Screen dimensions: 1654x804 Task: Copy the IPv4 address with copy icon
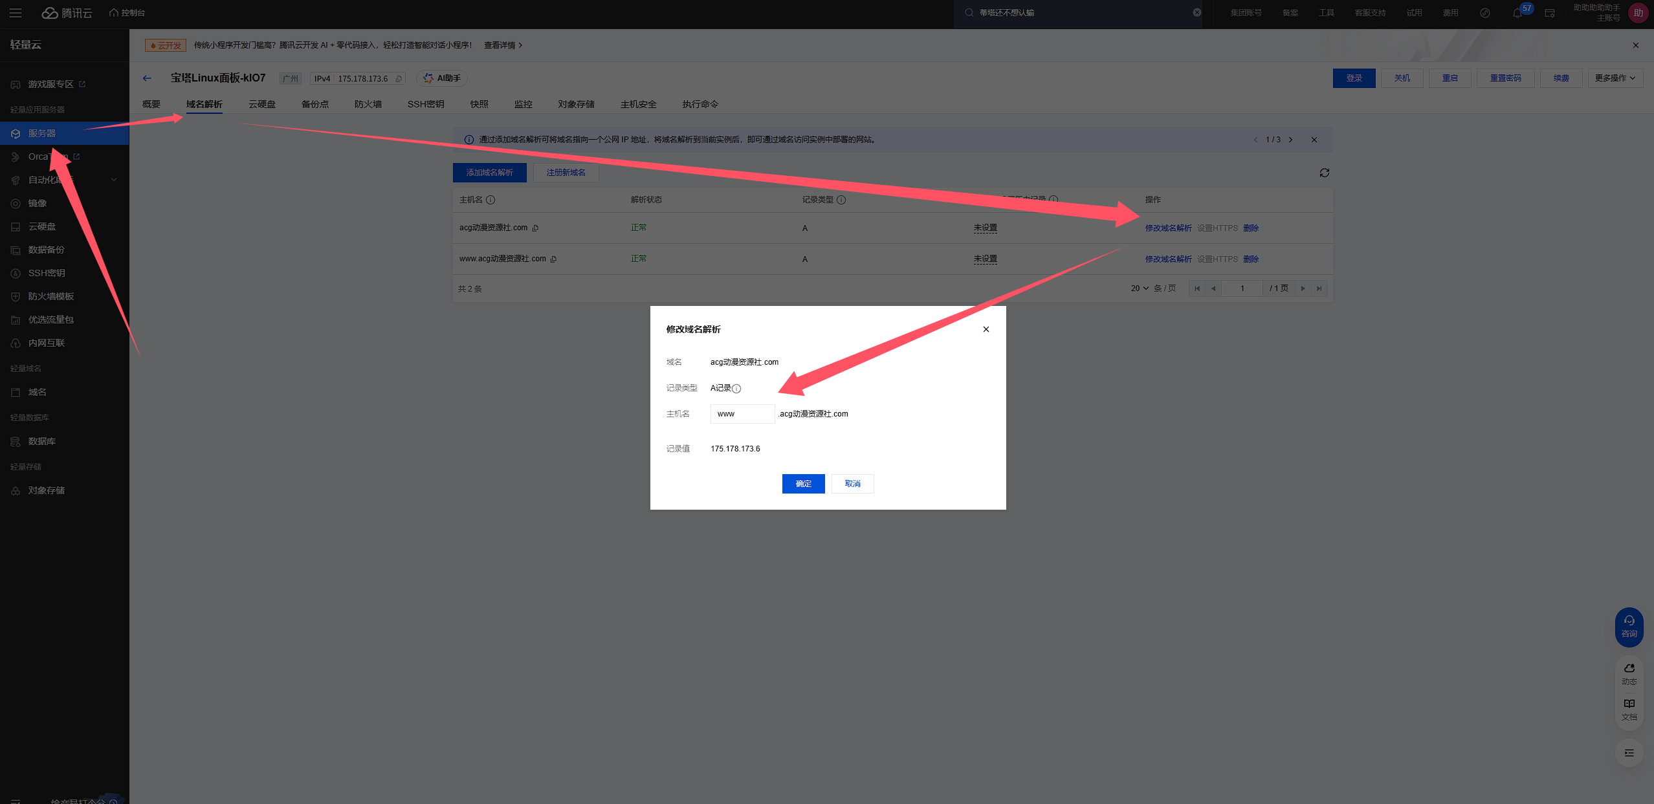coord(399,79)
